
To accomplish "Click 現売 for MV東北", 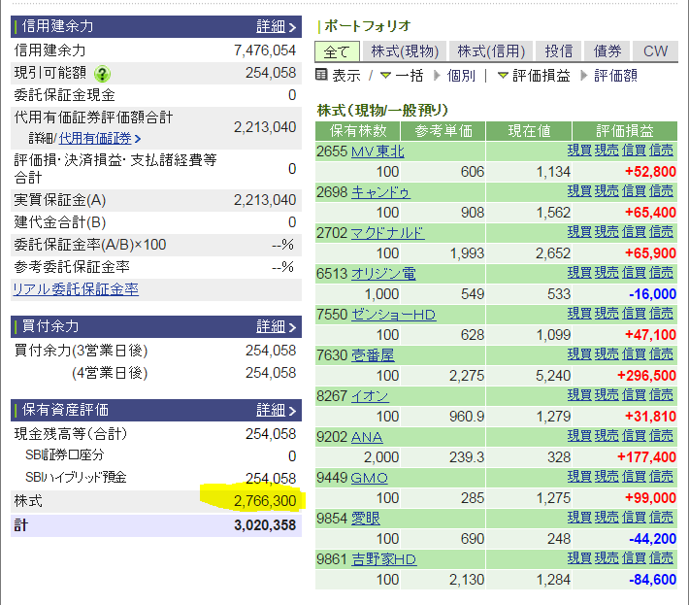I will tap(607, 151).
